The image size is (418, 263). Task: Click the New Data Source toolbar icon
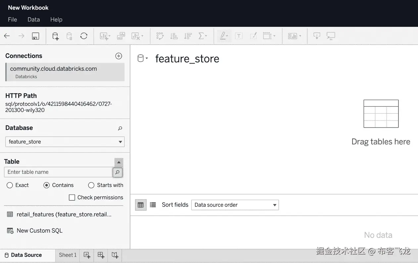pyautogui.click(x=55, y=36)
